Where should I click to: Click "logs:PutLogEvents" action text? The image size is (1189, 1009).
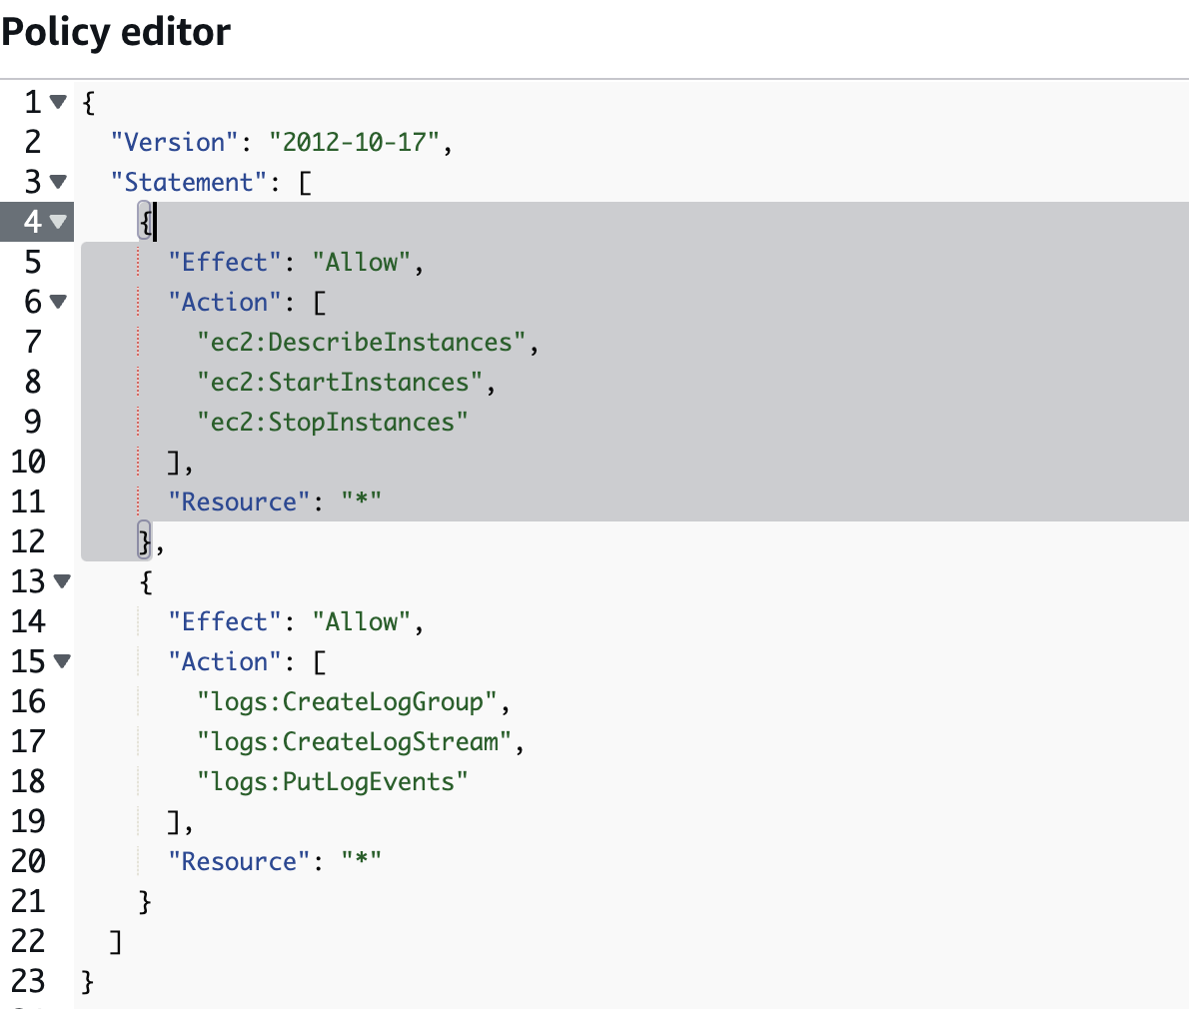[332, 782]
